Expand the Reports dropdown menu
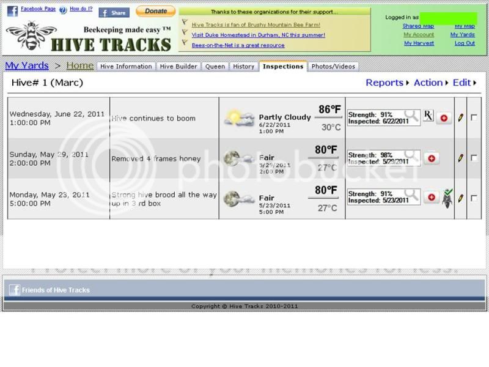The height and width of the screenshot is (367, 489). pos(384,82)
